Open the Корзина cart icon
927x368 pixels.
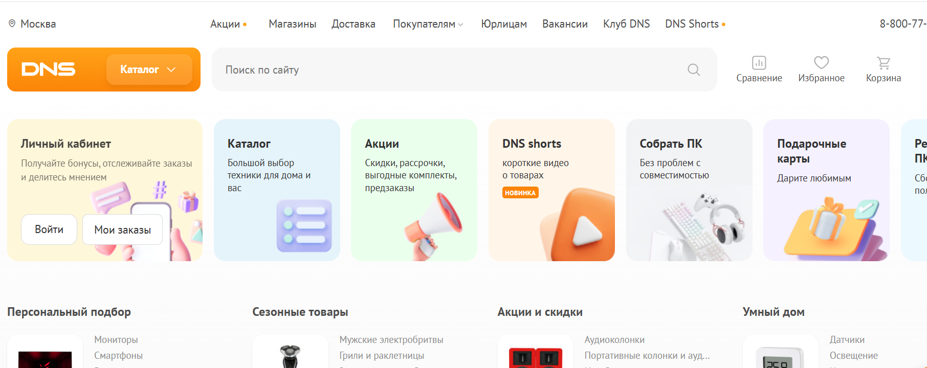[884, 63]
